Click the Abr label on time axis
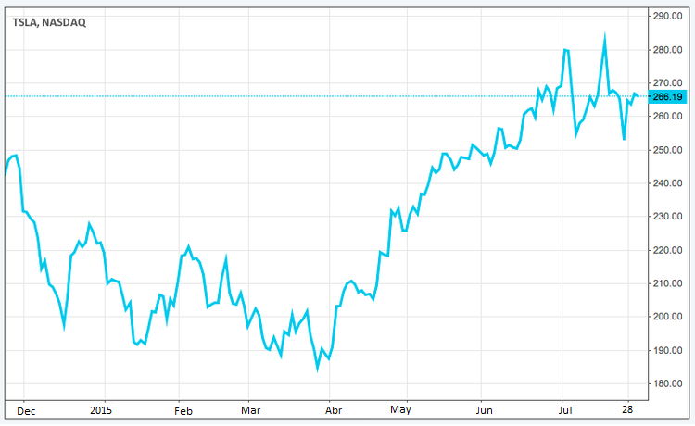695x426 pixels. click(x=332, y=409)
